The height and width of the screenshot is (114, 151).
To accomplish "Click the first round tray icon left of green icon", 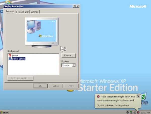I will point(128,112).
